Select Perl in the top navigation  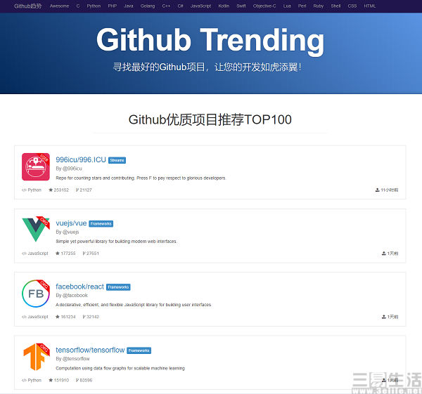click(302, 6)
